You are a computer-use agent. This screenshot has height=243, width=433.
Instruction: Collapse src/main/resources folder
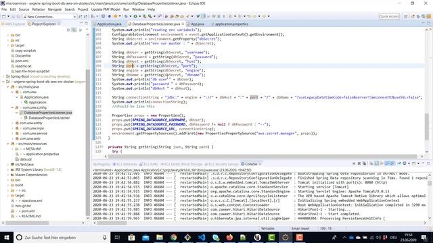(7, 144)
